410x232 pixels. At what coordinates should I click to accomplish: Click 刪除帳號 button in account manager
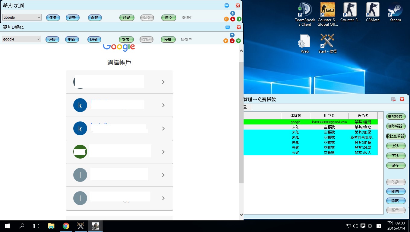tap(396, 126)
